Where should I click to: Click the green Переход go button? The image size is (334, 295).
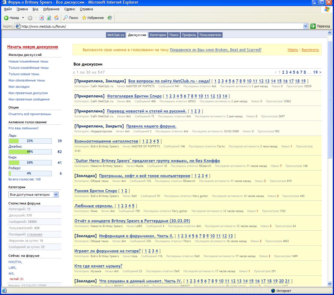click(x=320, y=26)
